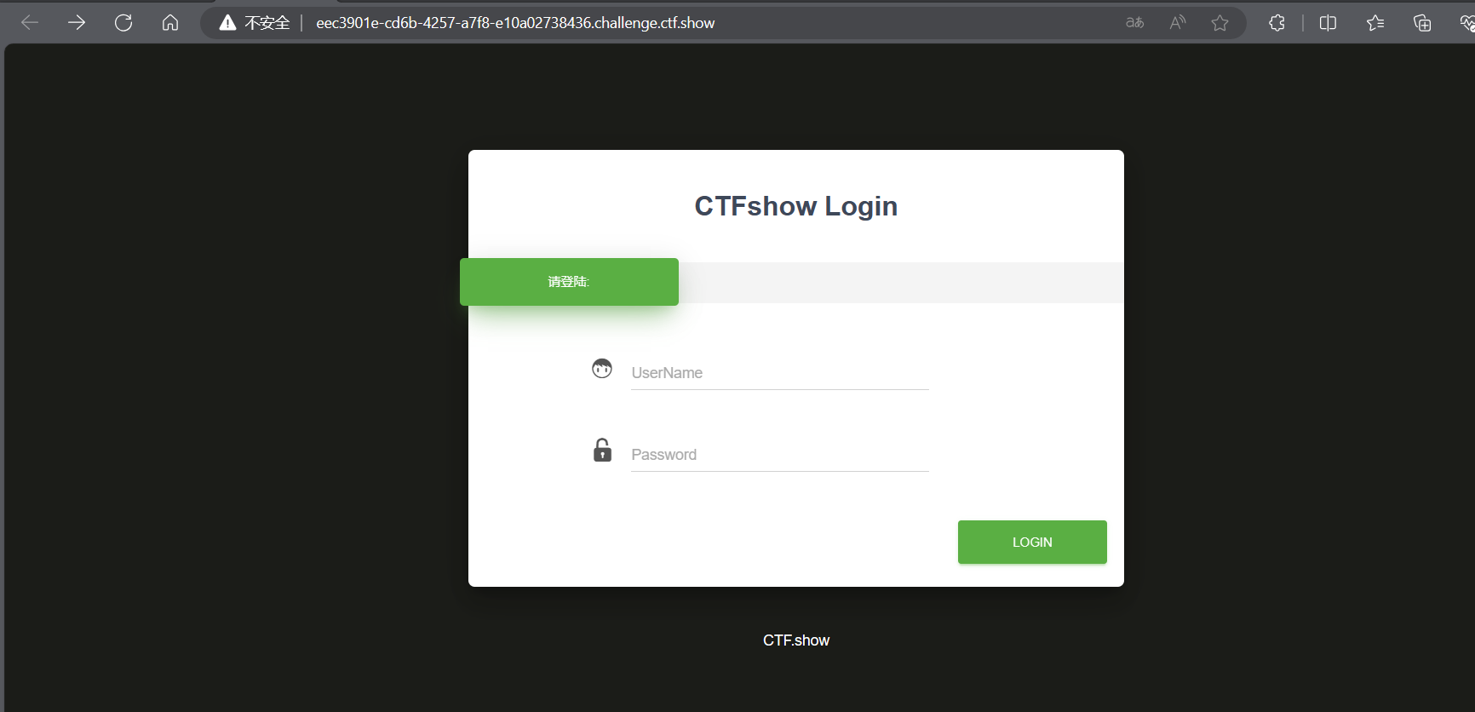The height and width of the screenshot is (712, 1475).
Task: Click the CTFshow Login heading
Action: (796, 206)
